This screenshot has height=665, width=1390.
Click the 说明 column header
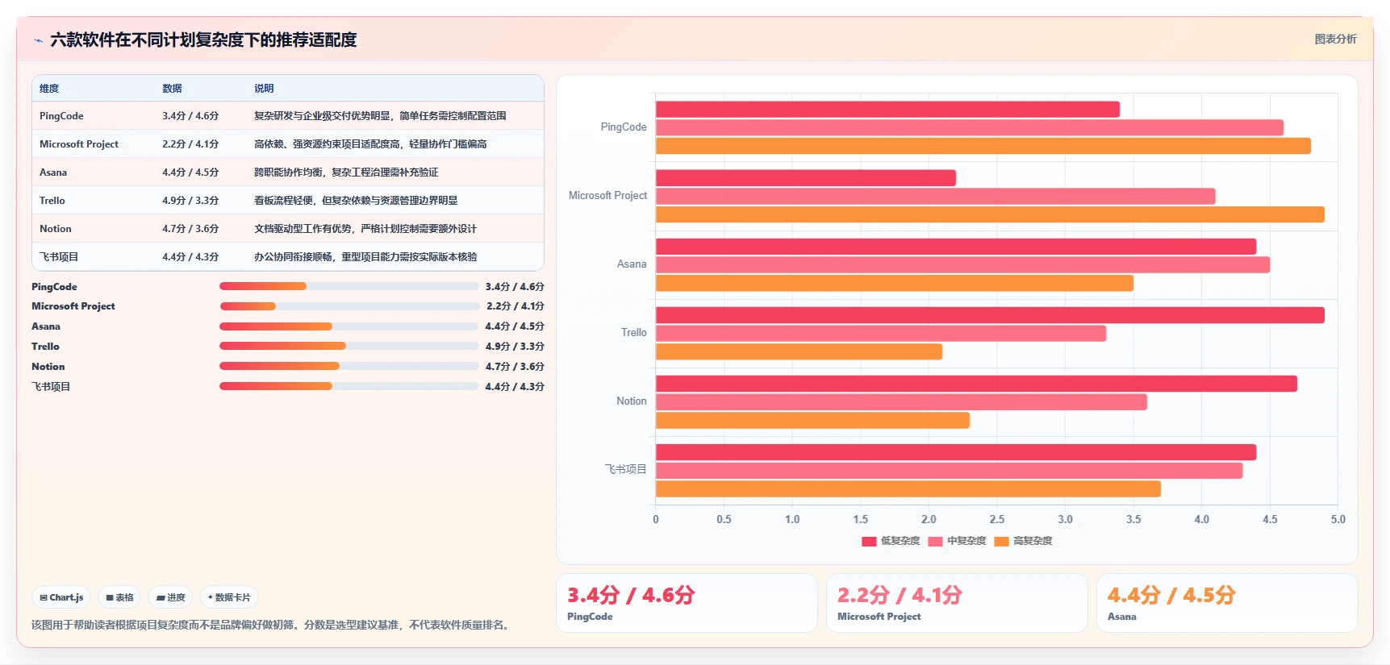(264, 89)
